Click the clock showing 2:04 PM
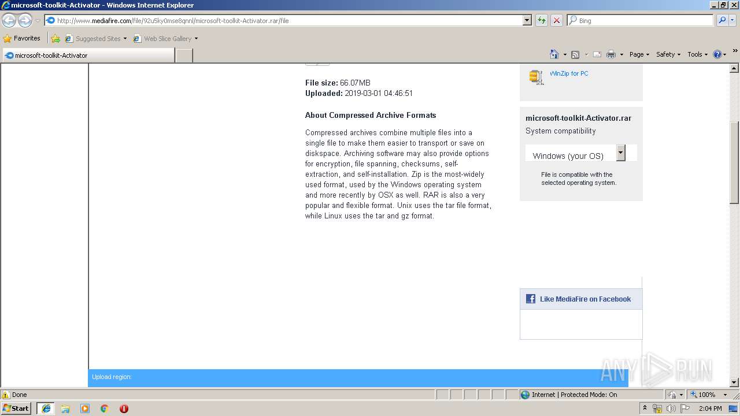740x416 pixels. point(710,408)
